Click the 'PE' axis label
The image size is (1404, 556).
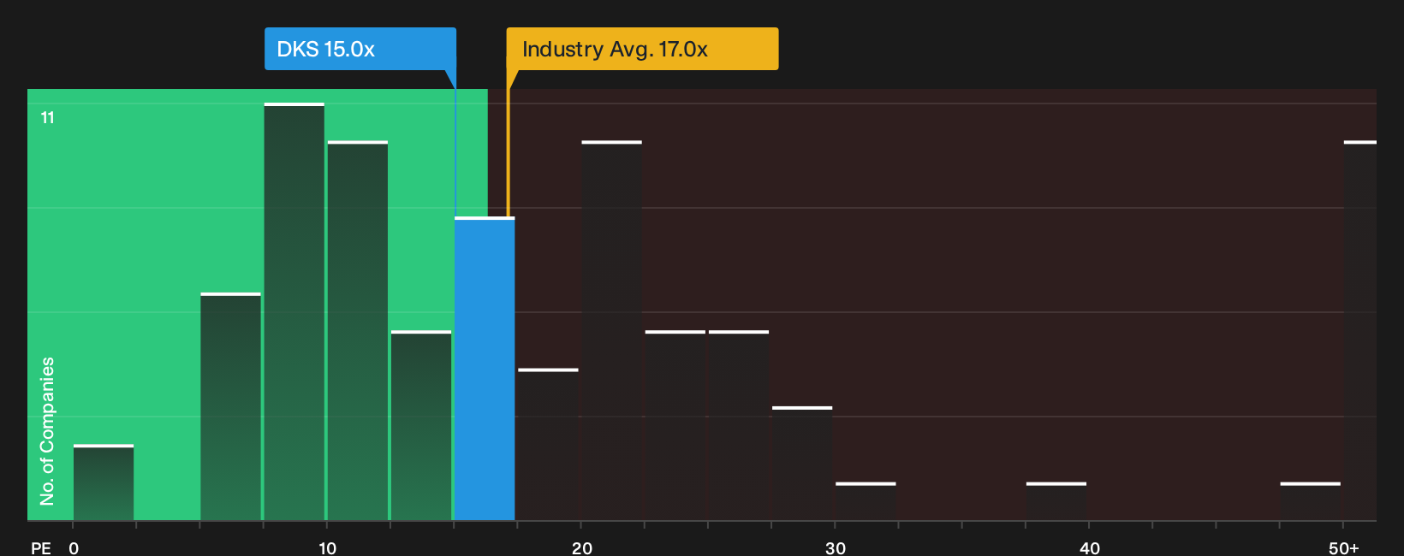(x=41, y=547)
